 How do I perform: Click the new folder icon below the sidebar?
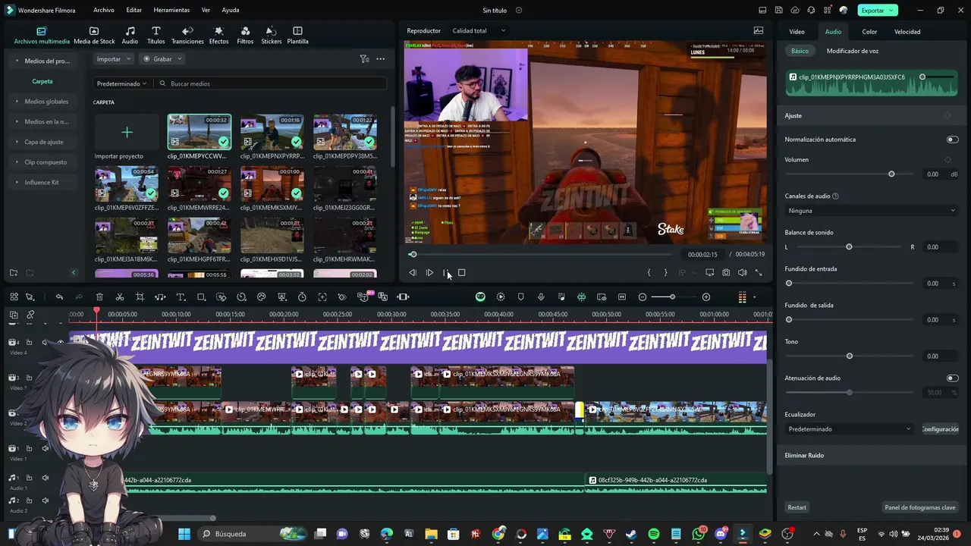(x=14, y=272)
